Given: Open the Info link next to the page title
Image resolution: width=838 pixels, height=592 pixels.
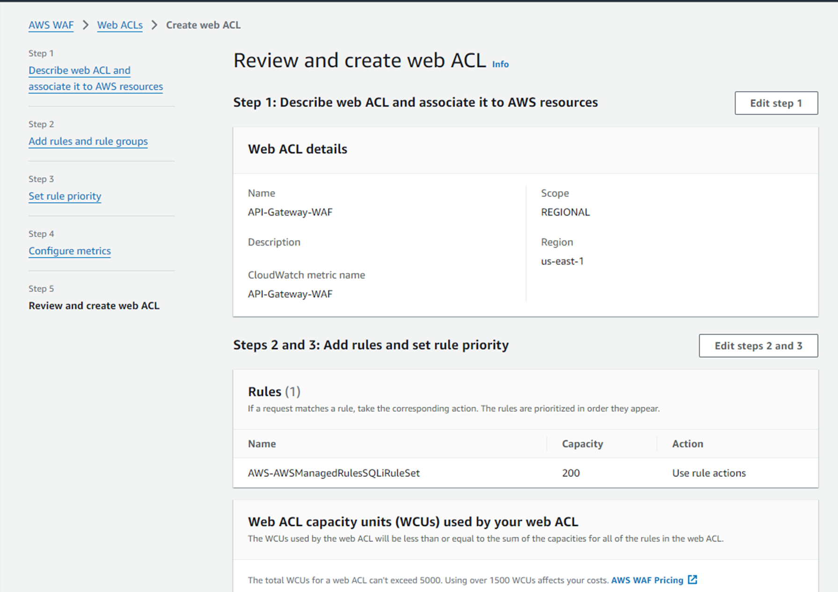Looking at the screenshot, I should pyautogui.click(x=500, y=65).
